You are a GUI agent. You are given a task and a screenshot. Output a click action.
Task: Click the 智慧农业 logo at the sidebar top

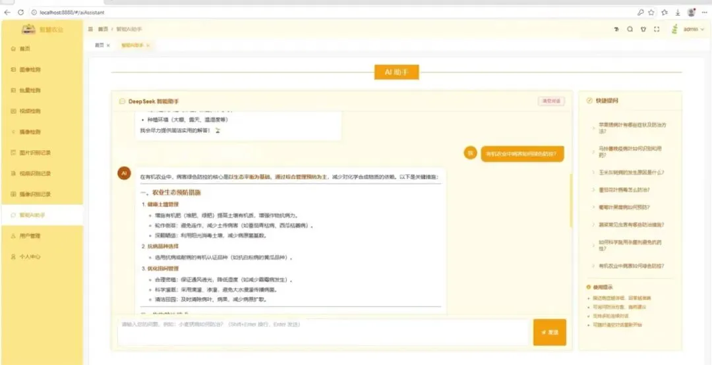[x=42, y=30]
